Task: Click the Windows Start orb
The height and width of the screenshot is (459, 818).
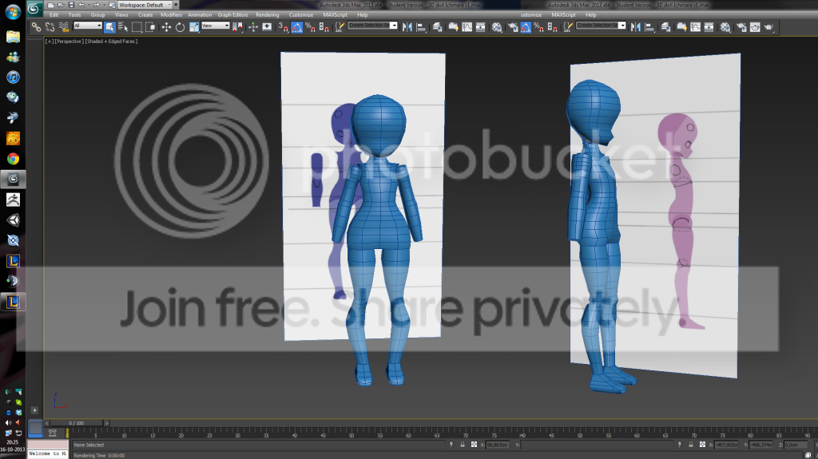Action: pyautogui.click(x=13, y=11)
